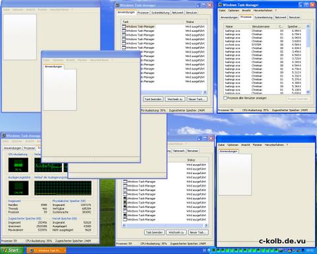Screen dimensions: 317x254
Task: Open Fenster menu in bottom-right window
Action: click(x=258, y=145)
